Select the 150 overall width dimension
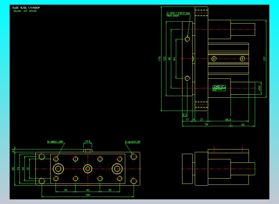This screenshot has width=279, height=204. coord(88,195)
